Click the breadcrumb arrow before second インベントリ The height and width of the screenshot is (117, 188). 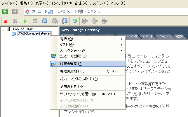(x=76, y=11)
